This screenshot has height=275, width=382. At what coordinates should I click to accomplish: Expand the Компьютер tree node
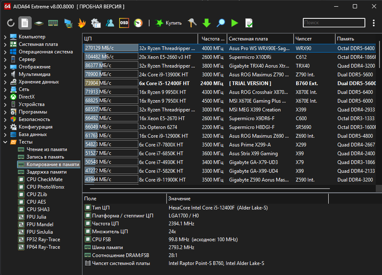click(5, 37)
